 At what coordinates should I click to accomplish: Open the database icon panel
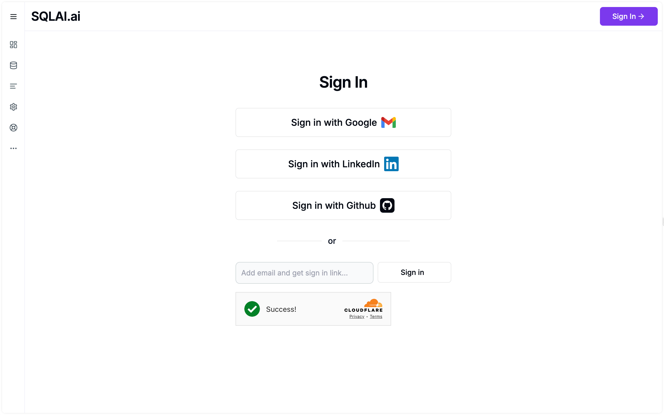(13, 66)
